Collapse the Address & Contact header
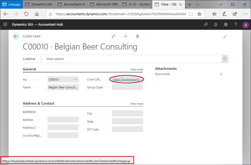251x165 pixels. click(39, 103)
